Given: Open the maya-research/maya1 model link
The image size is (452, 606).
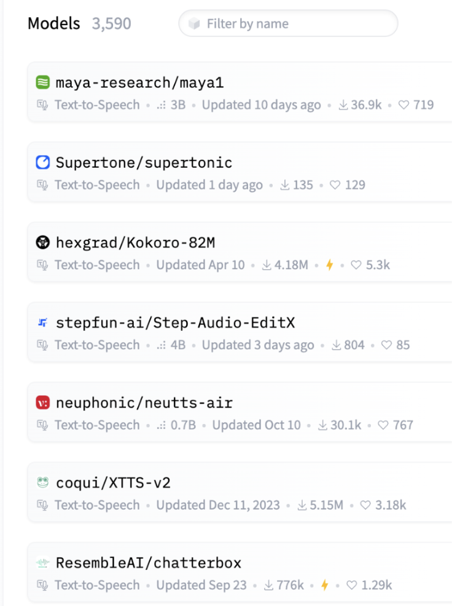Looking at the screenshot, I should [x=139, y=82].
